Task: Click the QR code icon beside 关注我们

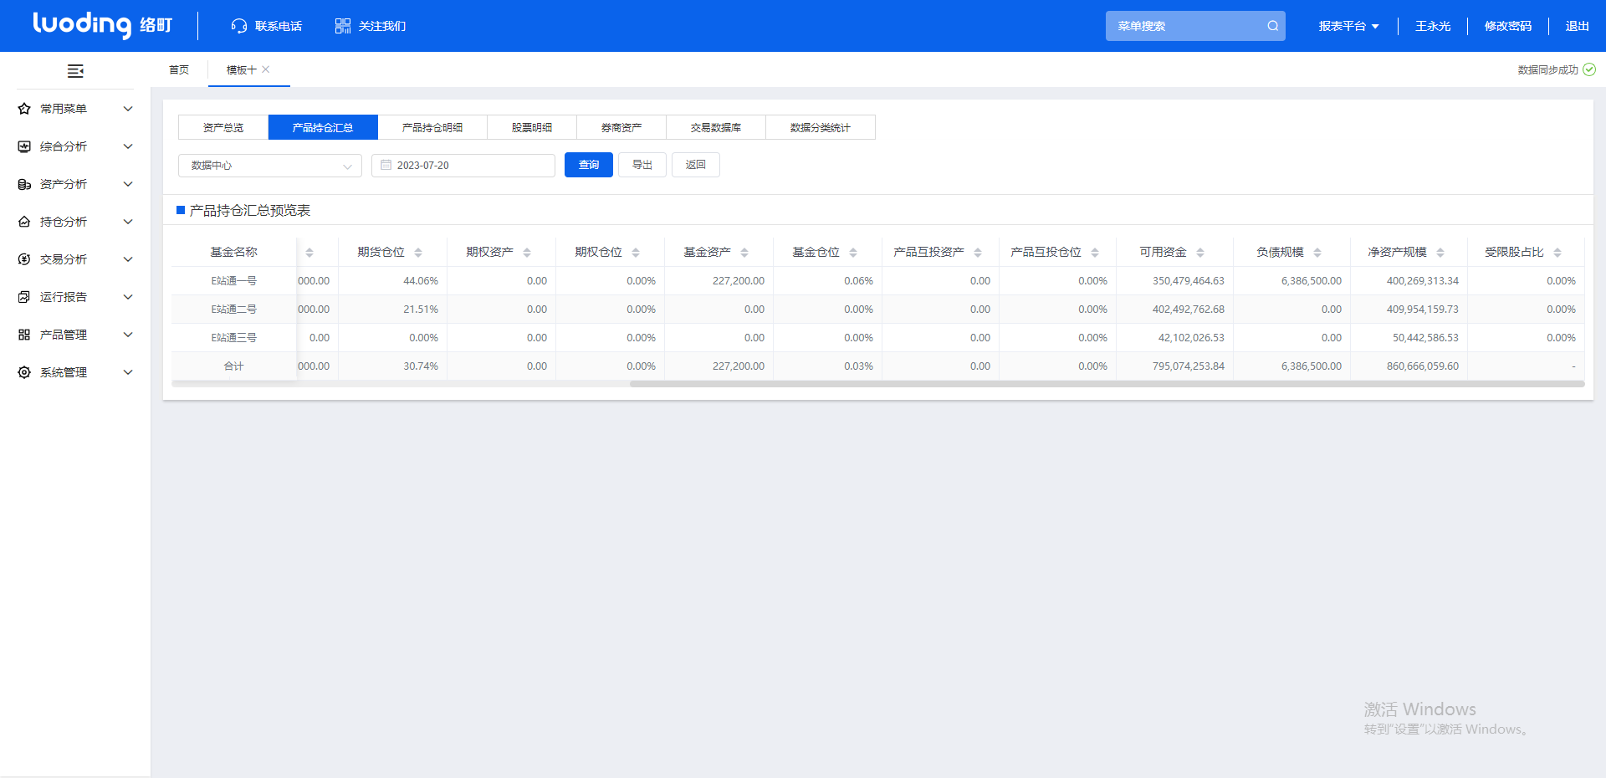Action: pyautogui.click(x=343, y=26)
